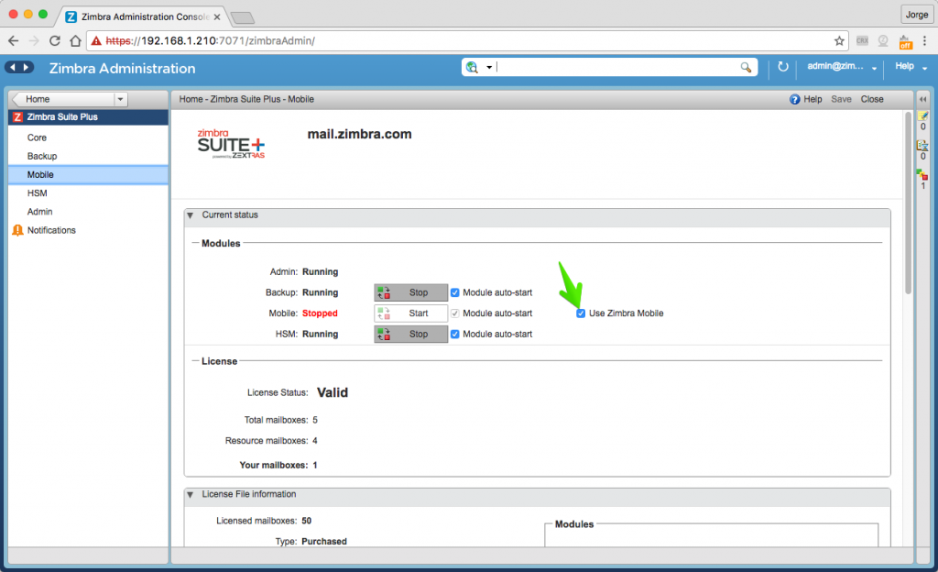Open the admin@zim... account dropdown
The image size is (938, 572).
(x=874, y=68)
